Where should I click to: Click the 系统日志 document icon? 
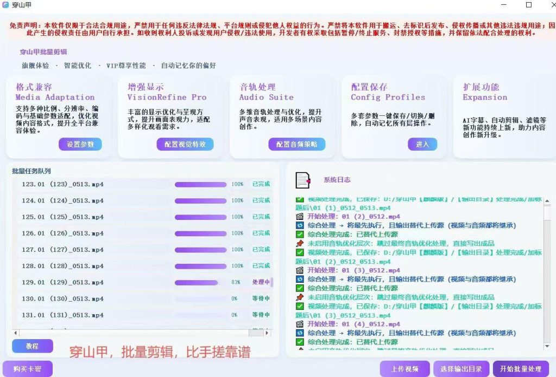[x=303, y=180]
